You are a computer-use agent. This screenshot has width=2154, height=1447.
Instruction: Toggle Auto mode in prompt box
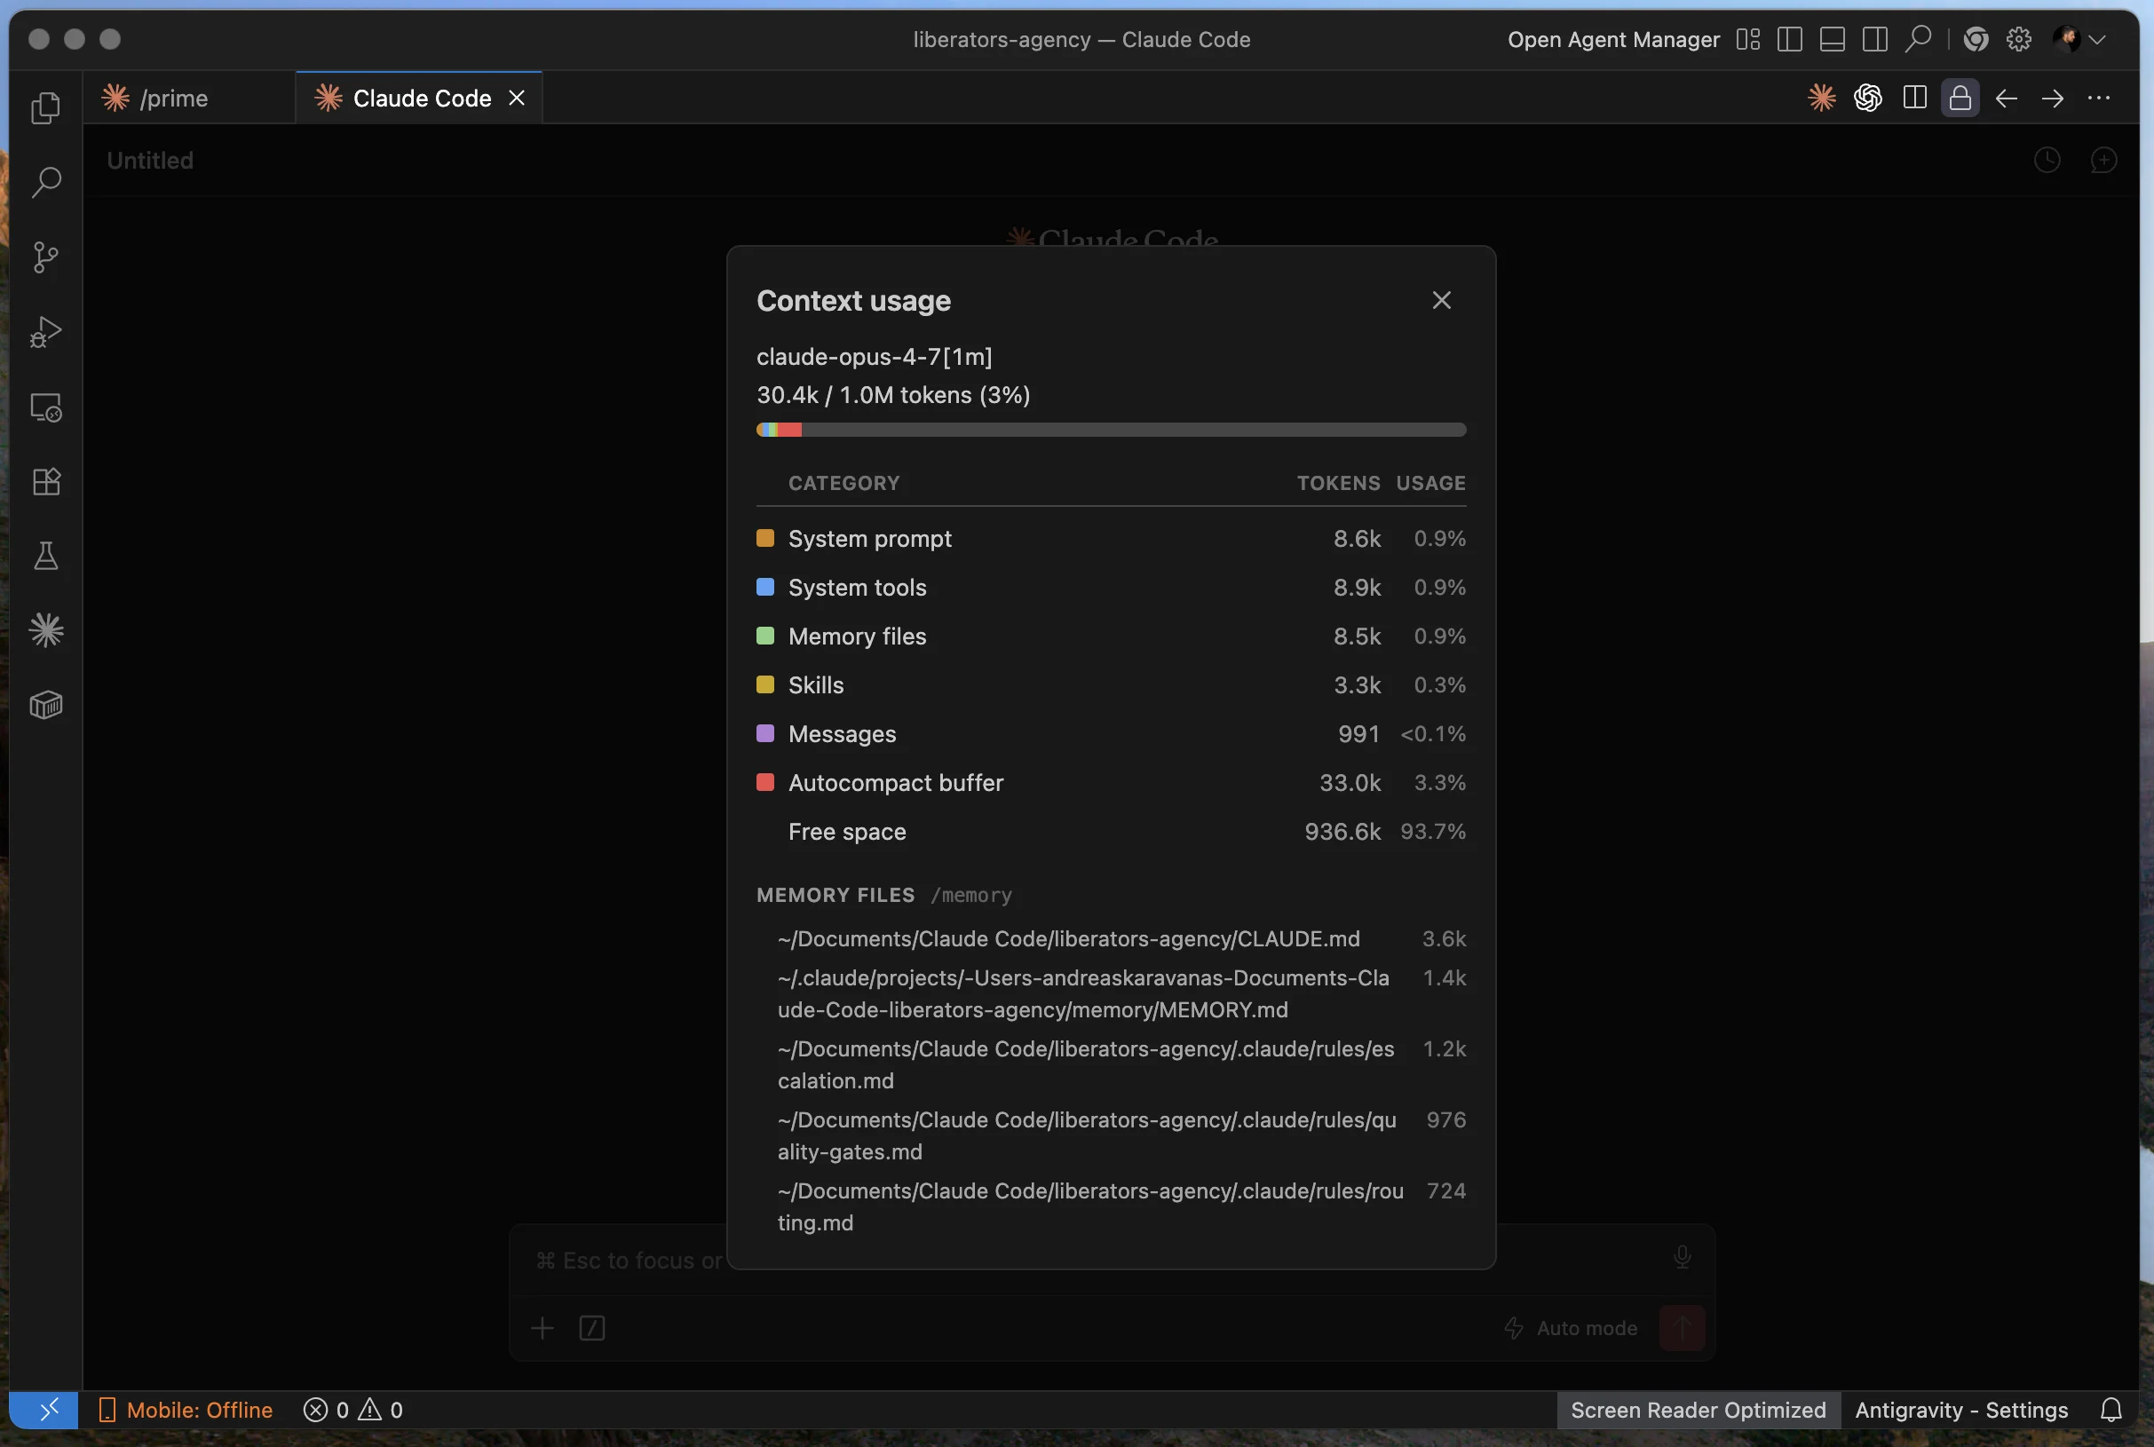1571,1328
